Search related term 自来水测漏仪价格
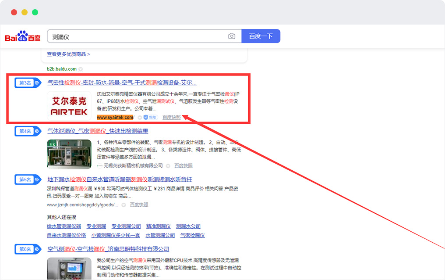The image size is (445, 280). 67,235
